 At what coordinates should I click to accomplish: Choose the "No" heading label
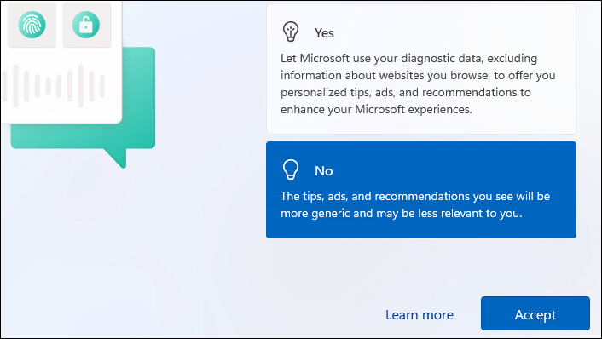click(x=324, y=171)
